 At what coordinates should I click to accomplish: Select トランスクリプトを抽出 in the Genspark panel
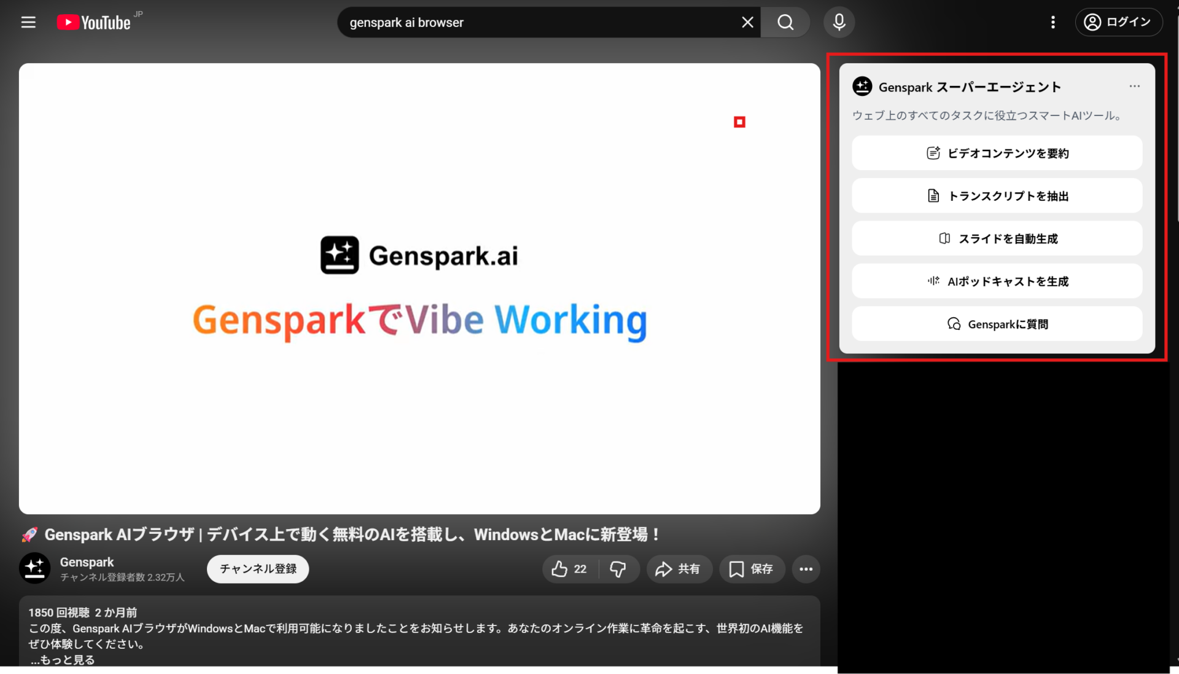pos(996,195)
